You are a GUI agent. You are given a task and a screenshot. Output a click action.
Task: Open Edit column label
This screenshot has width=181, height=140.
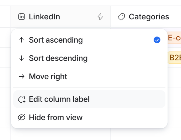[59, 99]
